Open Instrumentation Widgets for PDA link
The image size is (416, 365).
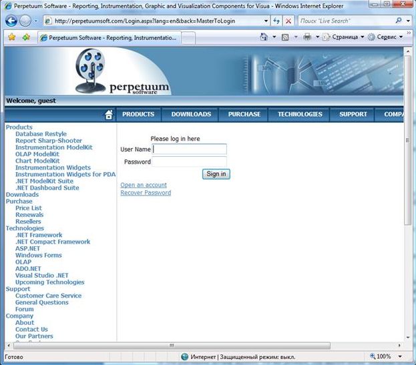[x=65, y=174]
